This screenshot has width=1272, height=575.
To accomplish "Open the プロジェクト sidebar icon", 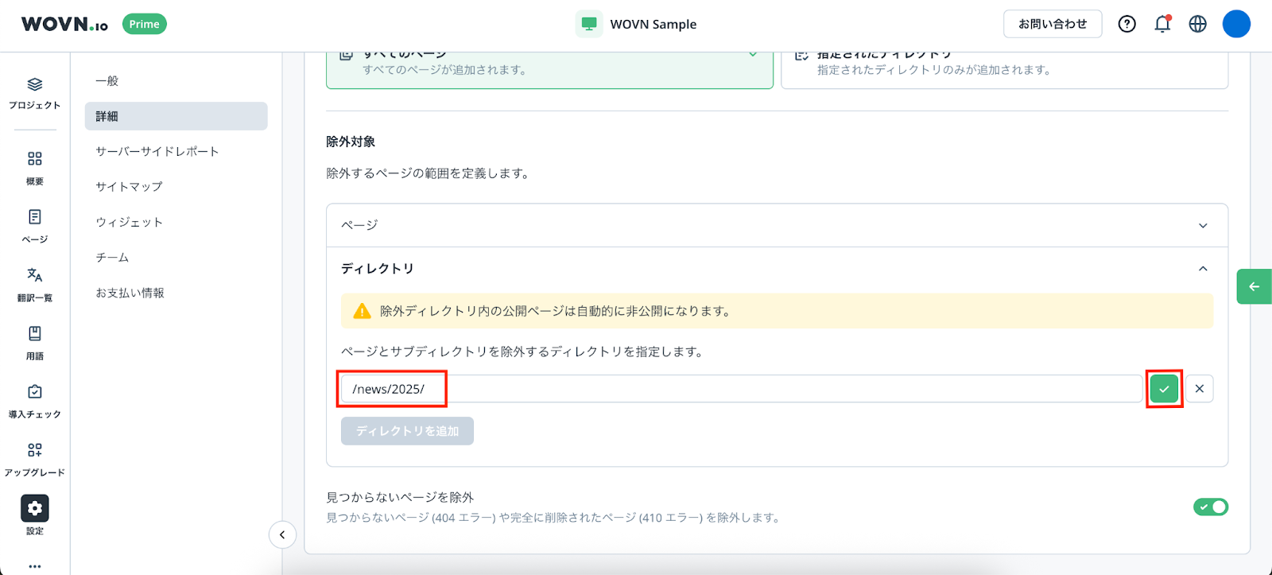I will click(x=34, y=92).
